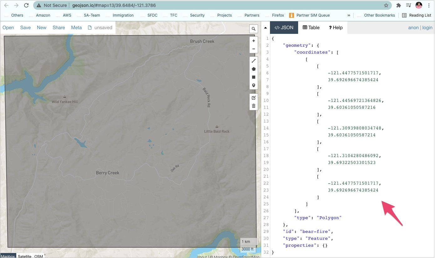The width and height of the screenshot is (435, 258).
Task: Collapse the panel with the triangle arrow
Action: coord(266,28)
